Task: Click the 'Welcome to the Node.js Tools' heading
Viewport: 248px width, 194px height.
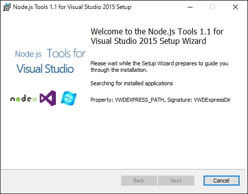Action: pyautogui.click(x=157, y=36)
